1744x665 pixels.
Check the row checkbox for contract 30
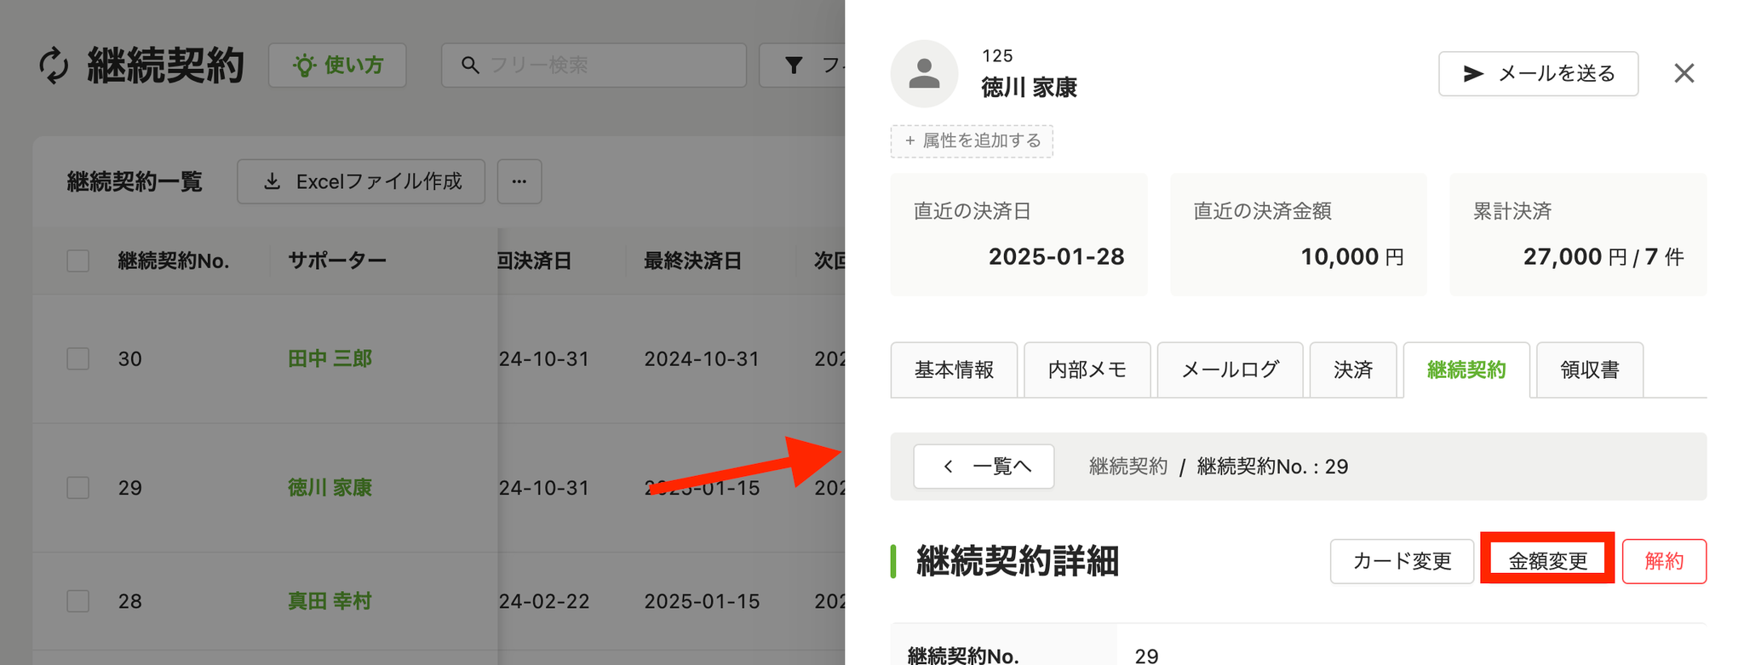(x=78, y=358)
